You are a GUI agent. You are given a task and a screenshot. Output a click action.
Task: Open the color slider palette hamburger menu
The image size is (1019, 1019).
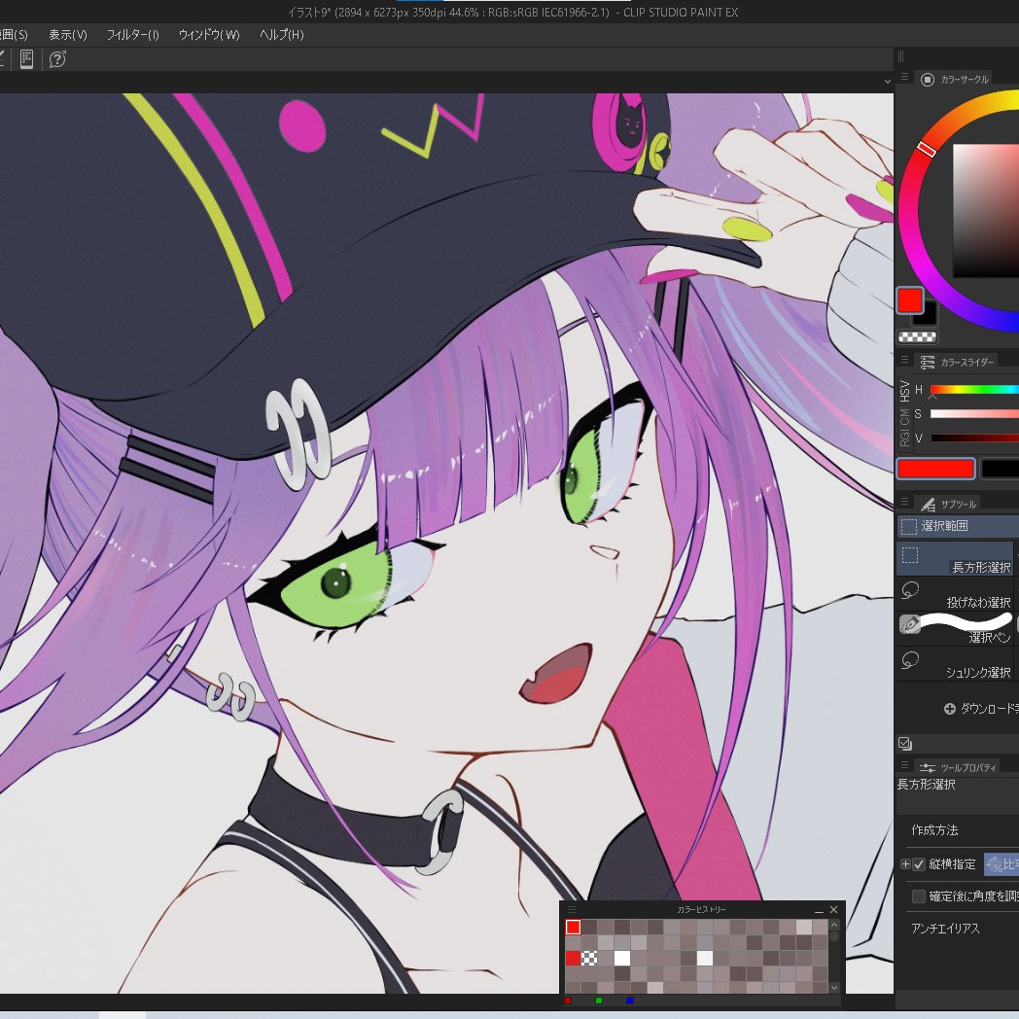tap(904, 360)
